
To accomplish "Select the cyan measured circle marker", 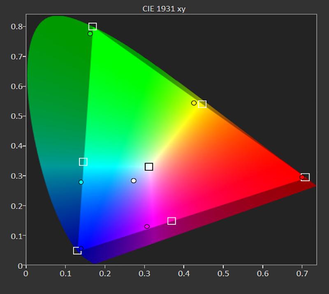I will (x=81, y=182).
